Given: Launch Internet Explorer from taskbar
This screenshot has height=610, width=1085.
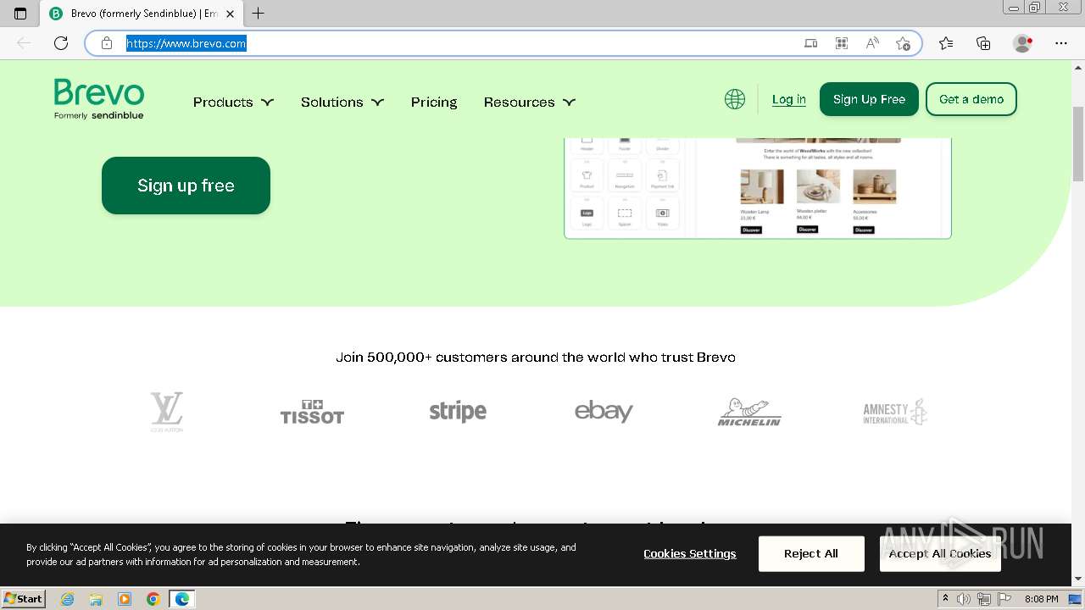Looking at the screenshot, I should 67,599.
